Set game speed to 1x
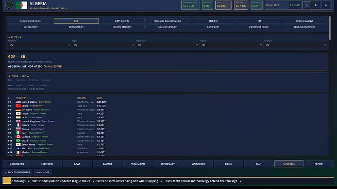 pos(307,5)
